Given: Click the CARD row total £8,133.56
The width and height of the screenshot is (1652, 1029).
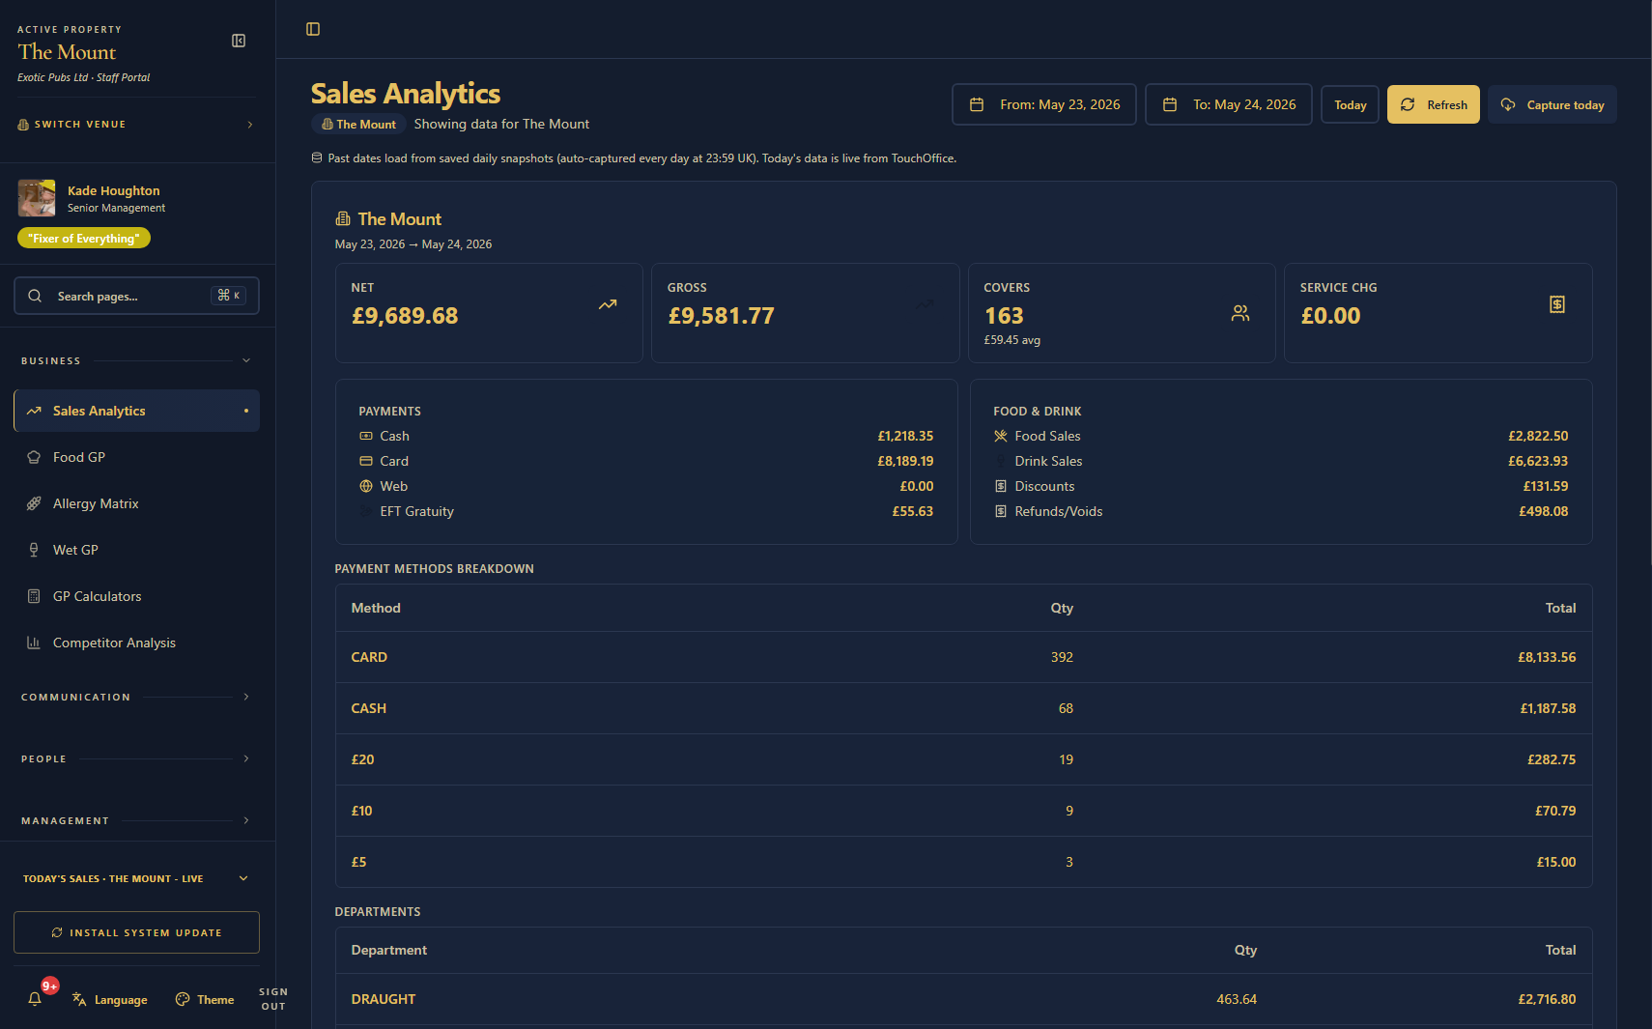Looking at the screenshot, I should click(1547, 657).
